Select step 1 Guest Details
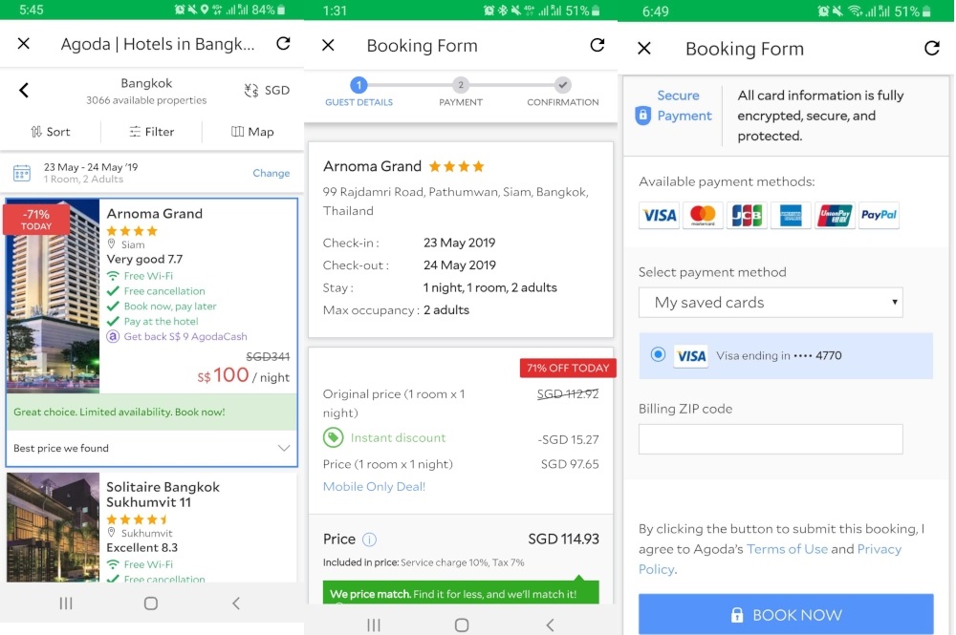 click(x=358, y=92)
